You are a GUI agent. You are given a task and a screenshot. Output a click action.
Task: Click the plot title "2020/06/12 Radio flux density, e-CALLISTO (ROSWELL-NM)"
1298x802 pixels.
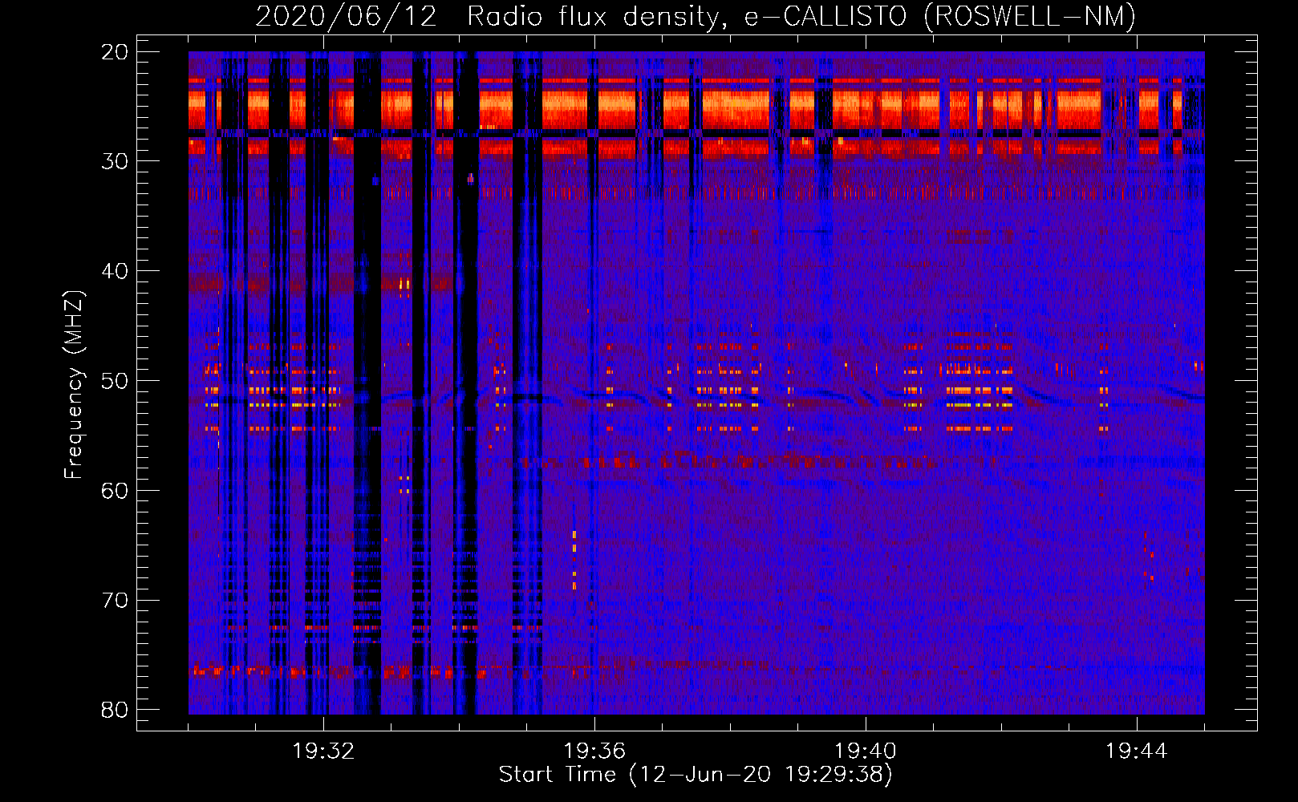pyautogui.click(x=696, y=16)
